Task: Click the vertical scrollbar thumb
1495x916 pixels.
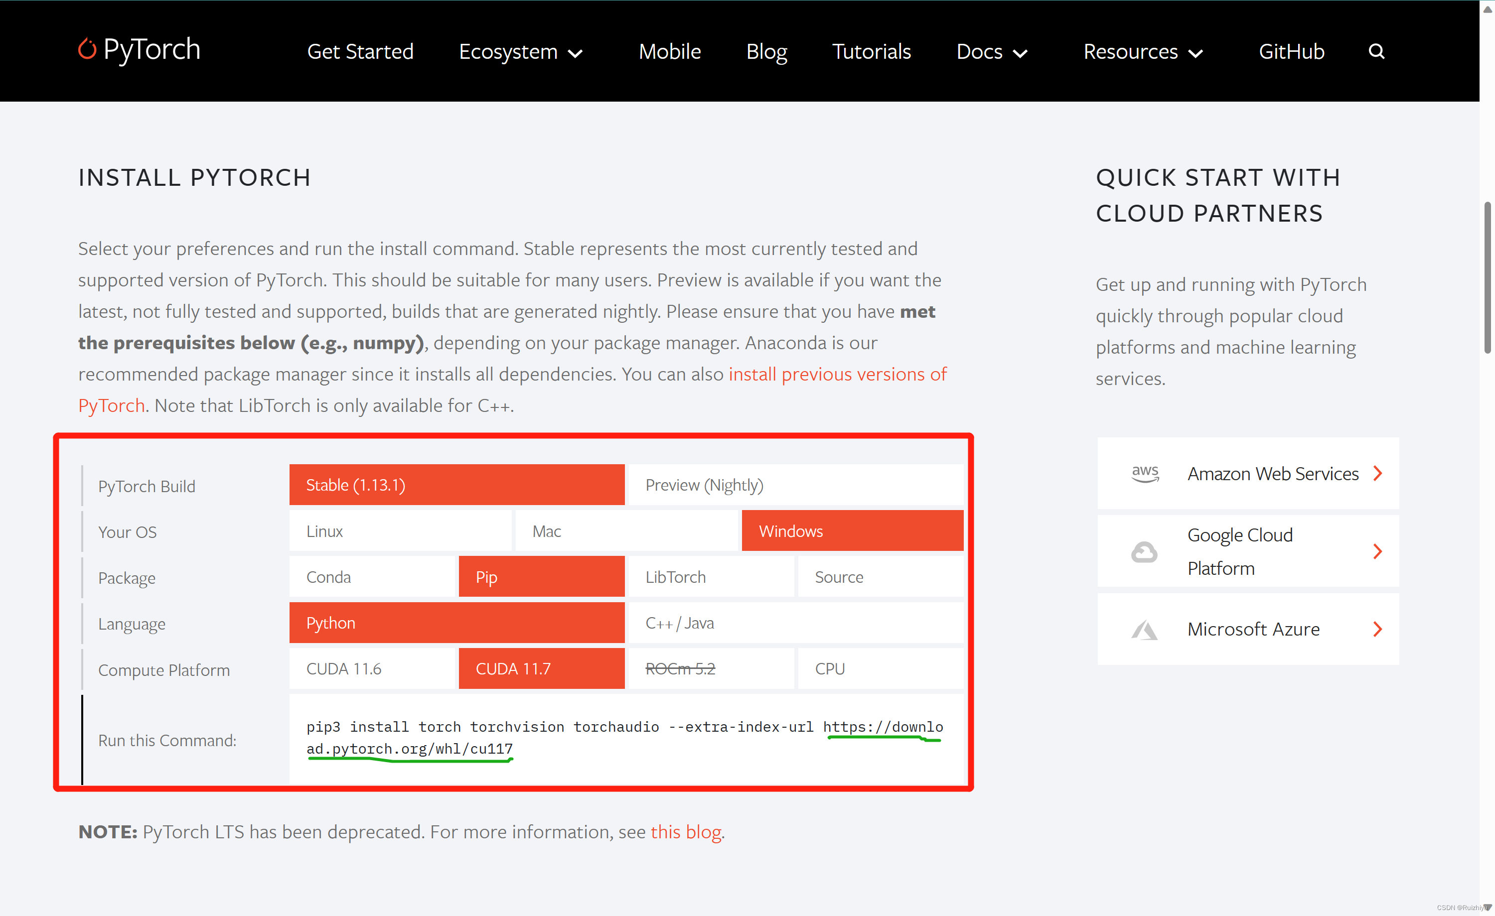Action: pos(1487,277)
